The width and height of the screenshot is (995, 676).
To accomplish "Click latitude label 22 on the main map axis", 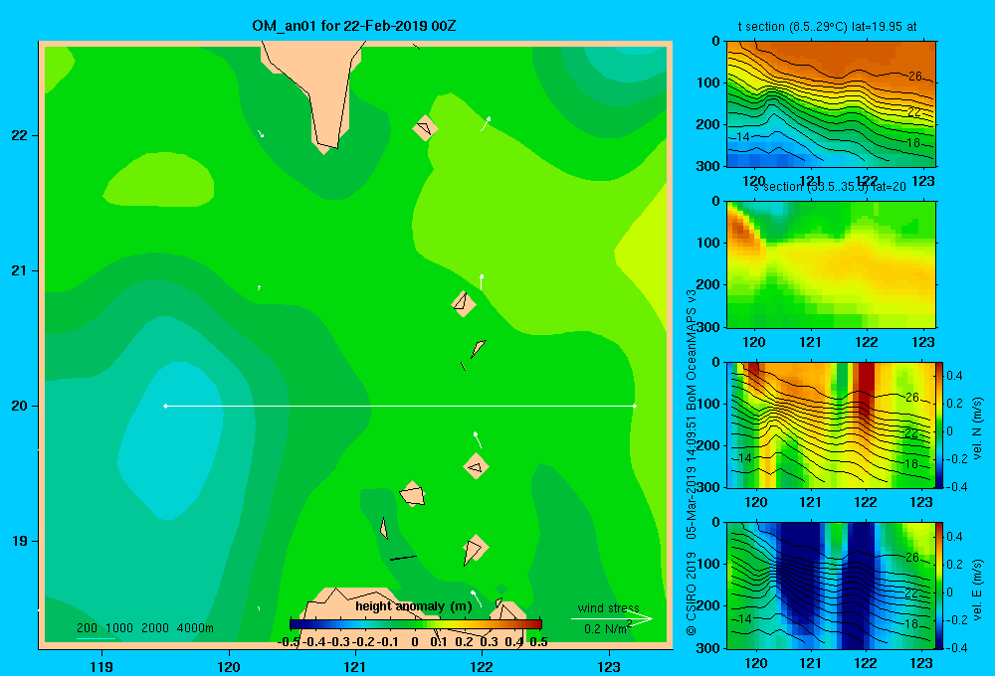I will 19,135.
